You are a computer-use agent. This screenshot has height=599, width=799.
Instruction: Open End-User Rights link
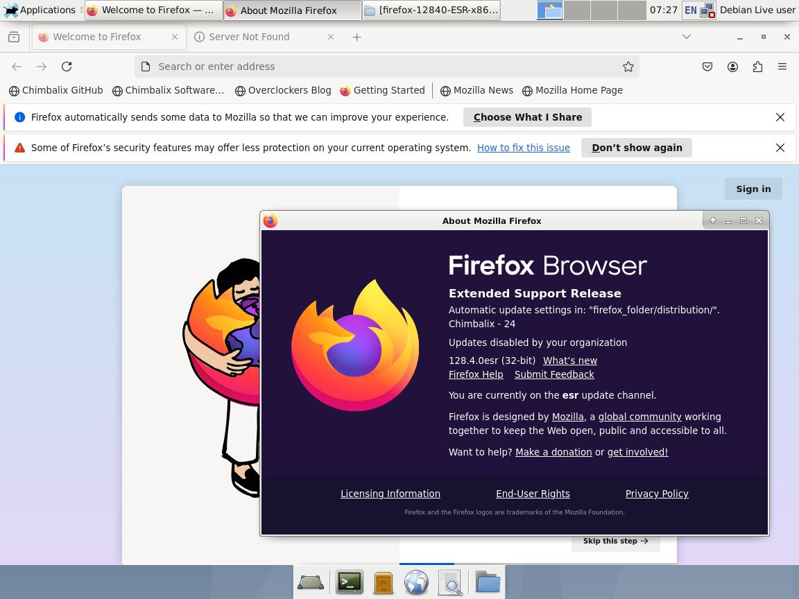[x=533, y=494]
